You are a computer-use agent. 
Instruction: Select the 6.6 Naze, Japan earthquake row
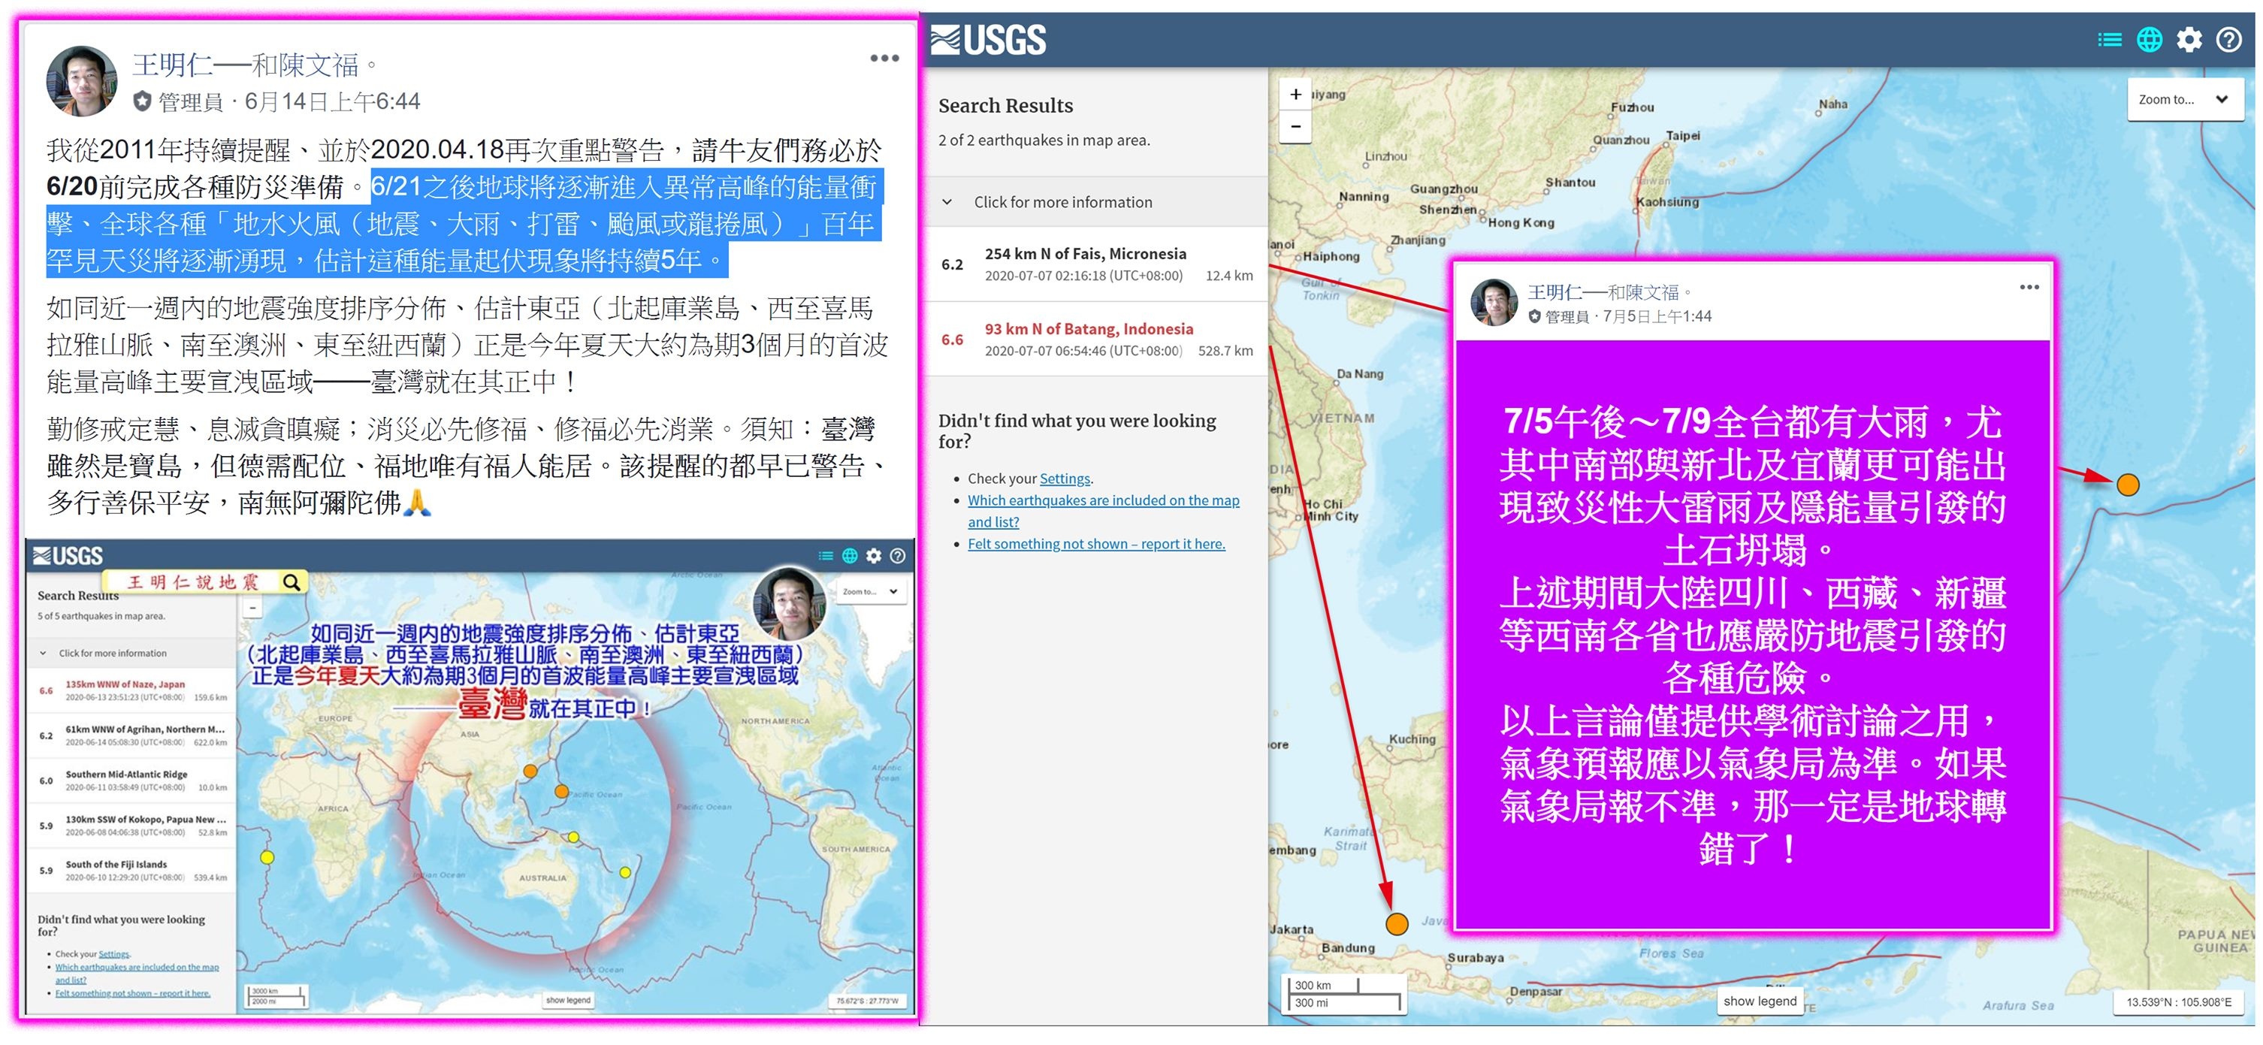point(131,690)
